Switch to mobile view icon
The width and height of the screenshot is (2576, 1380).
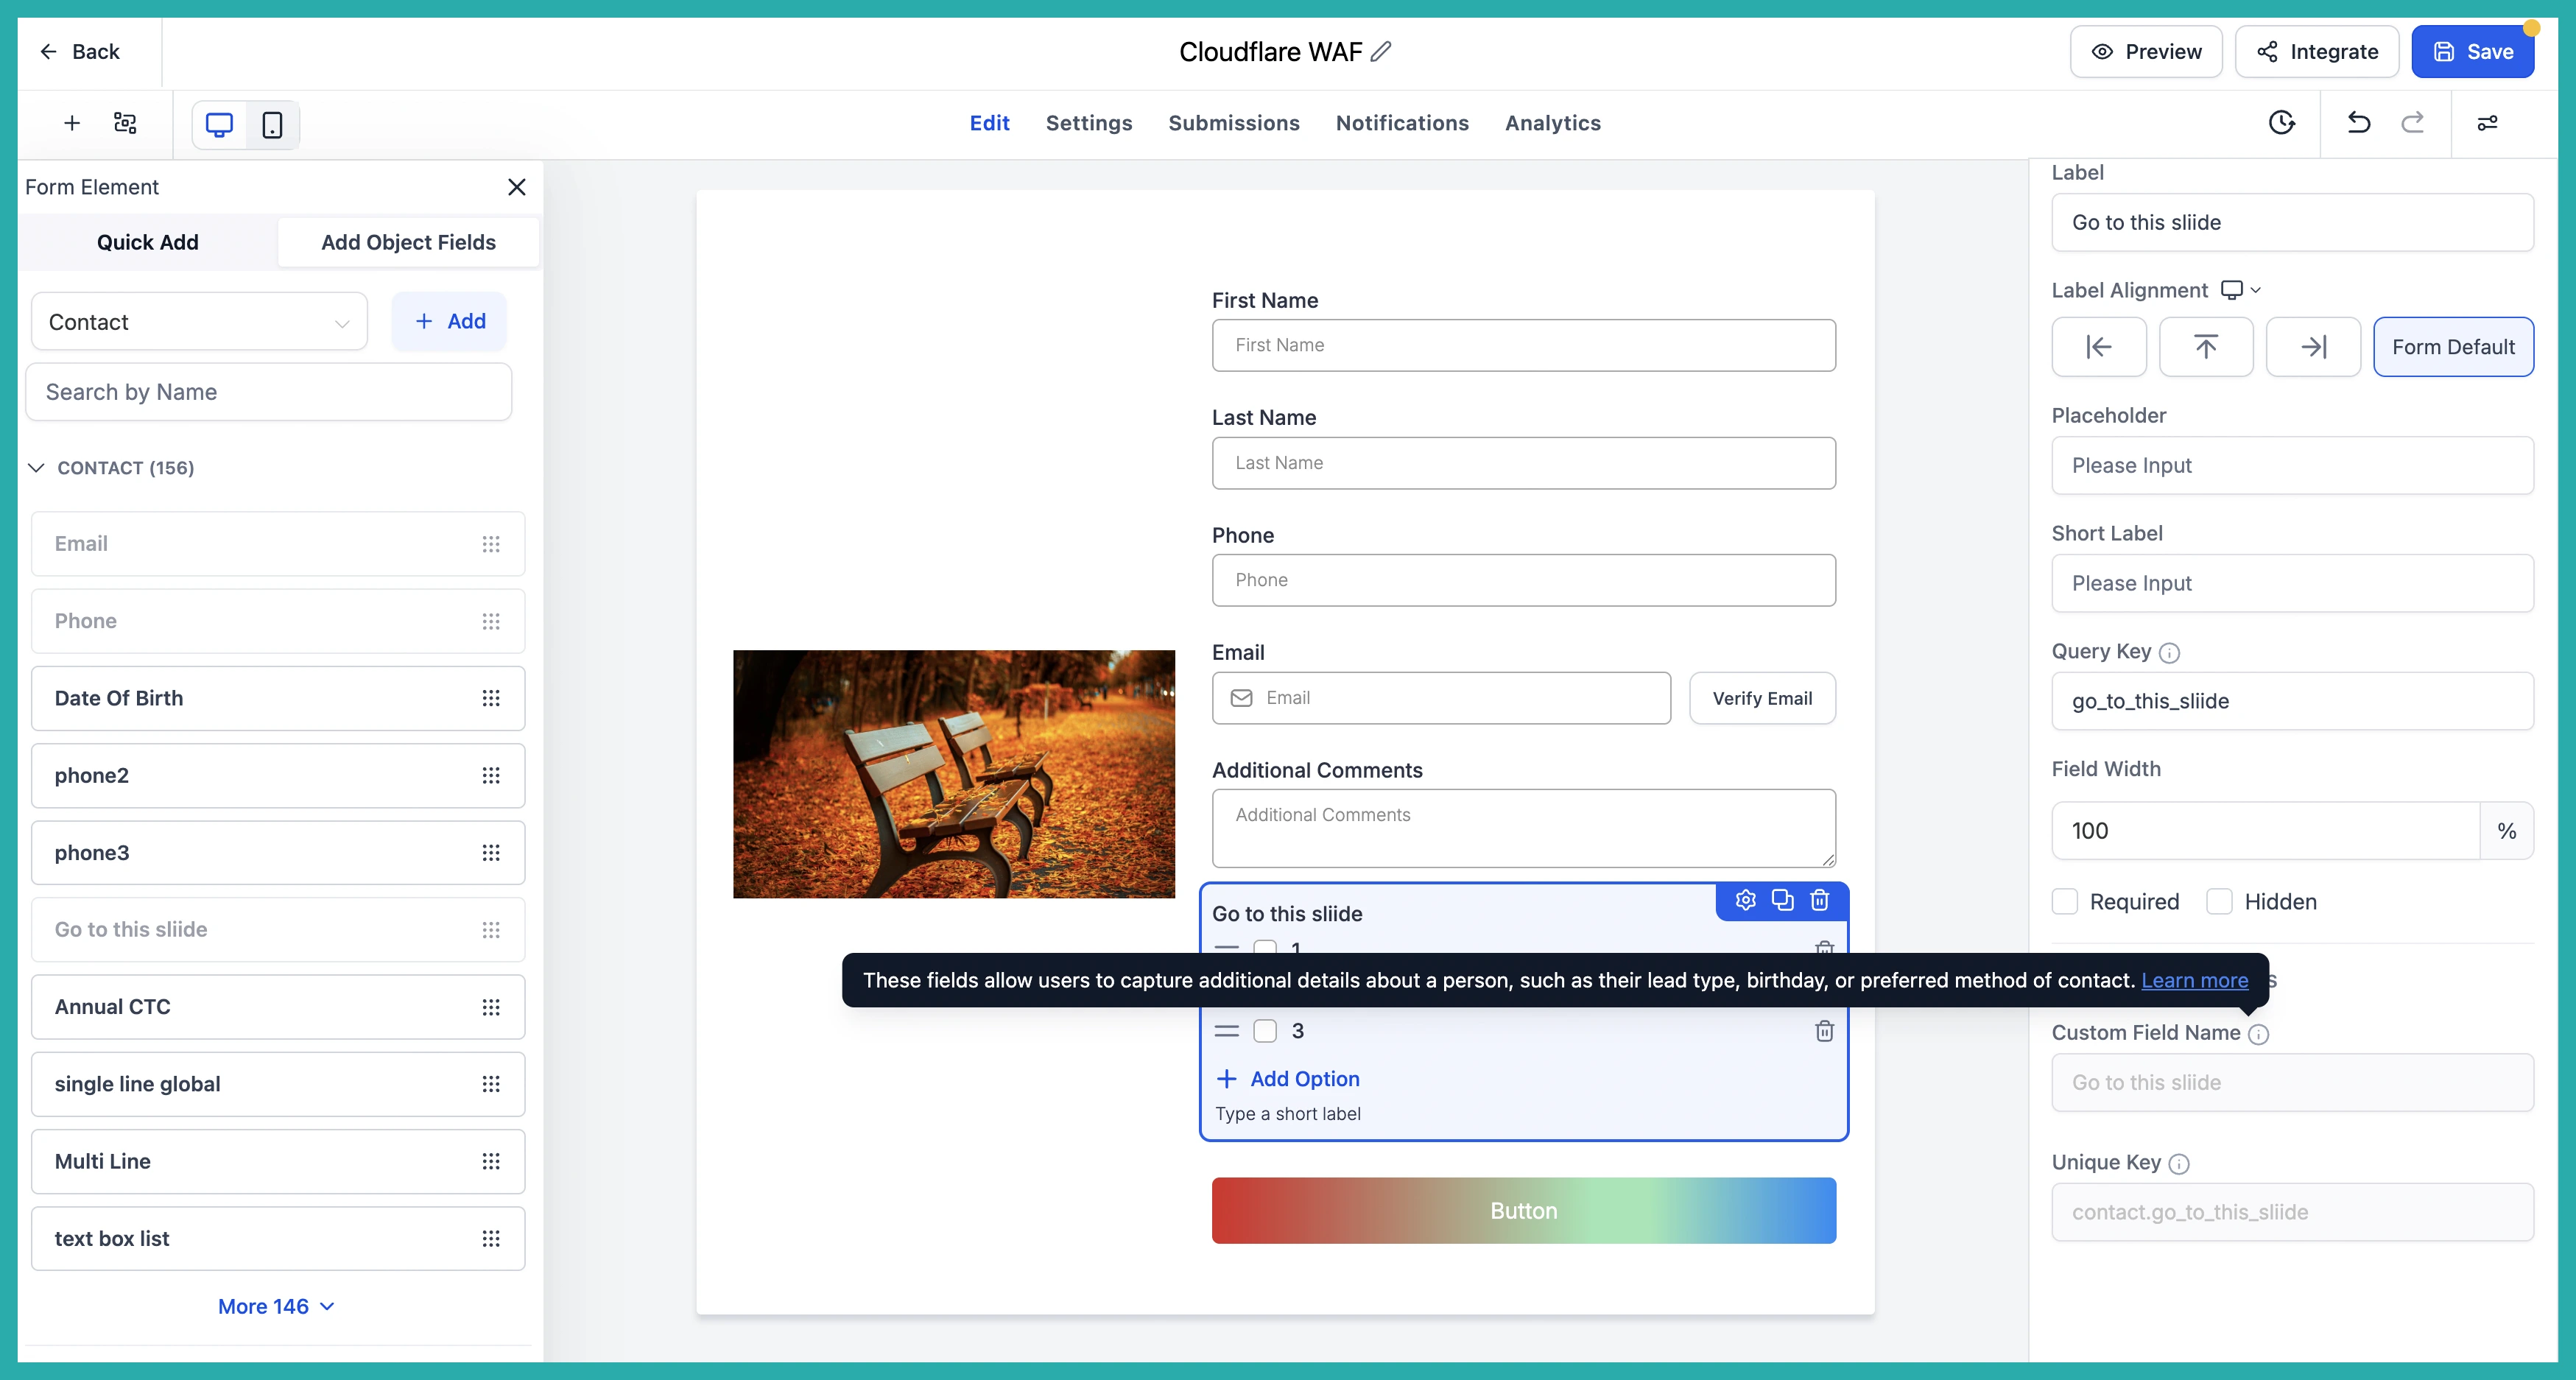(272, 124)
